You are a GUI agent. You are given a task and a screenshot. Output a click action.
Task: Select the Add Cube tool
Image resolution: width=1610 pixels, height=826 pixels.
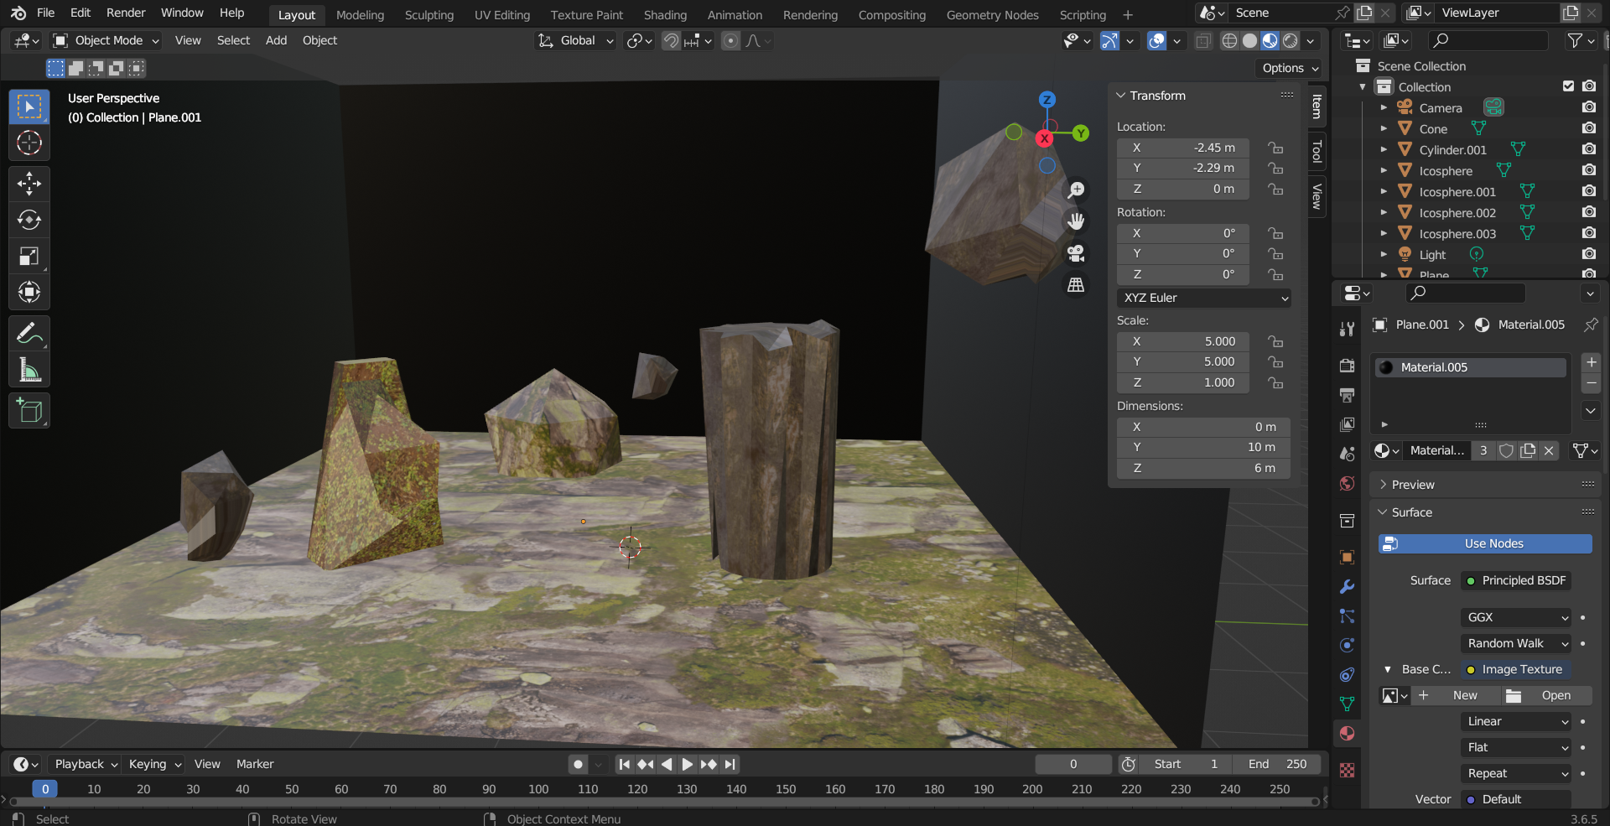point(29,411)
